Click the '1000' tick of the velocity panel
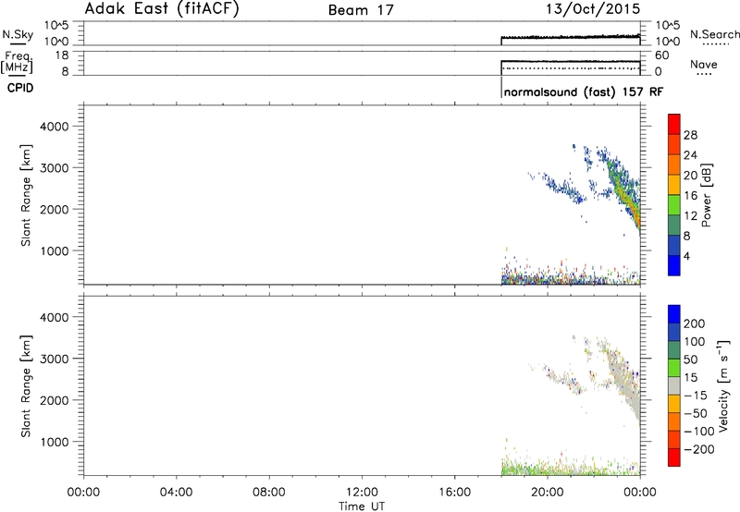 pyautogui.click(x=55, y=443)
